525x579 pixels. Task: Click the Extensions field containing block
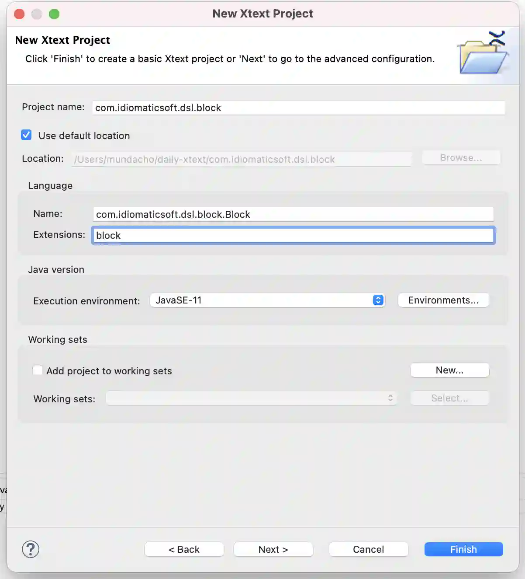(x=293, y=235)
